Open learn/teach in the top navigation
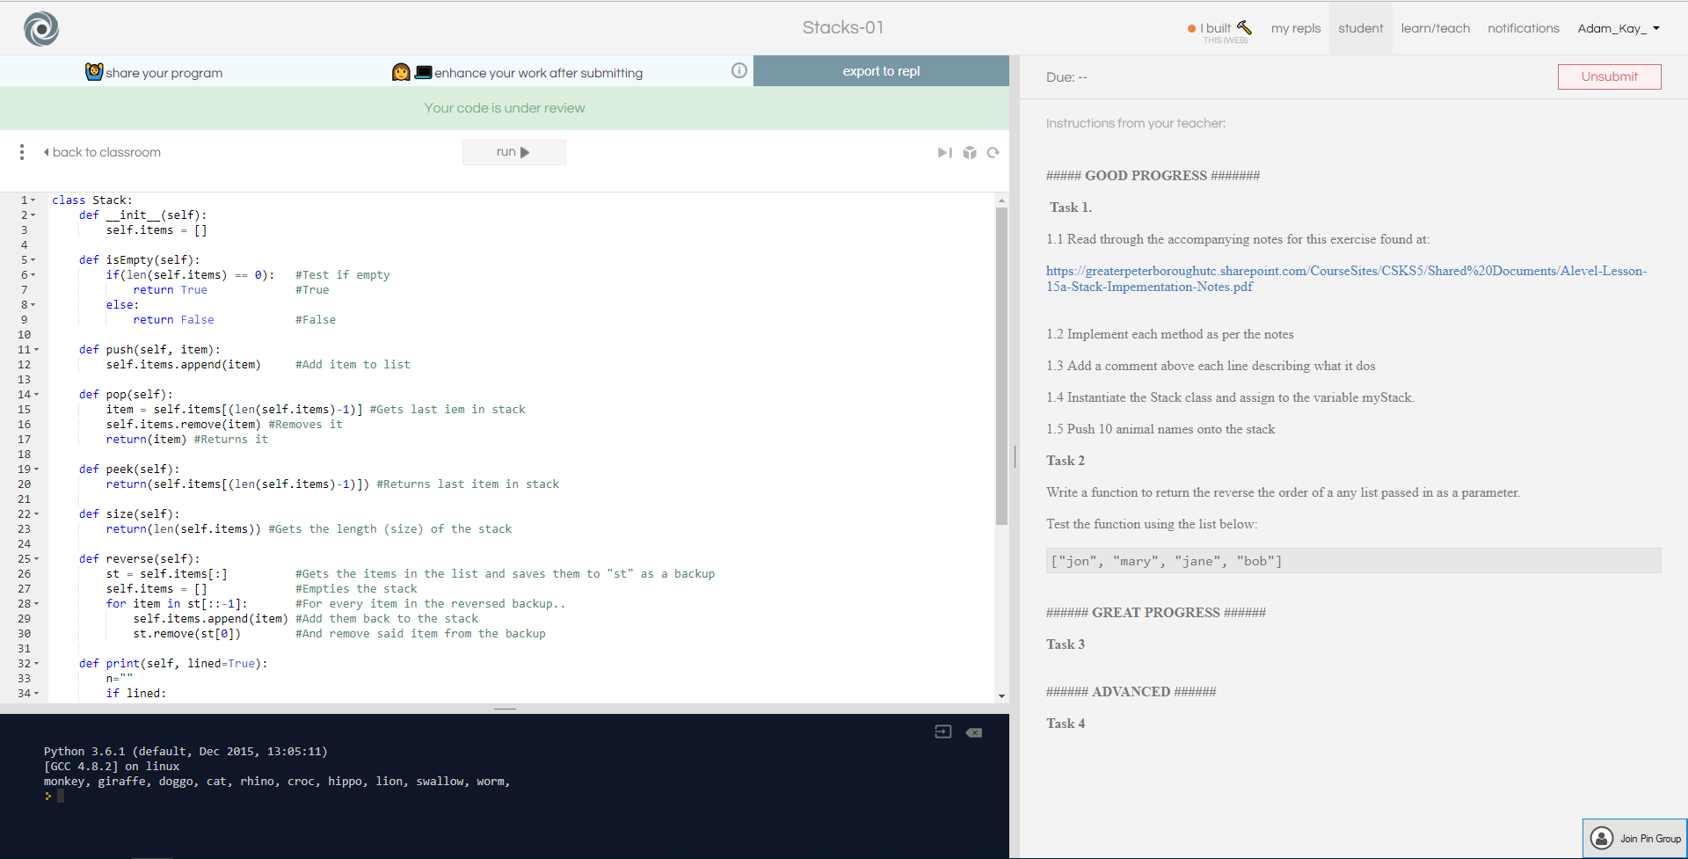1688x859 pixels. point(1436,28)
